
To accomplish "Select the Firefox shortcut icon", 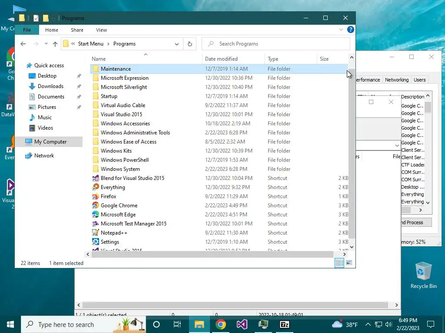I will 96,196.
